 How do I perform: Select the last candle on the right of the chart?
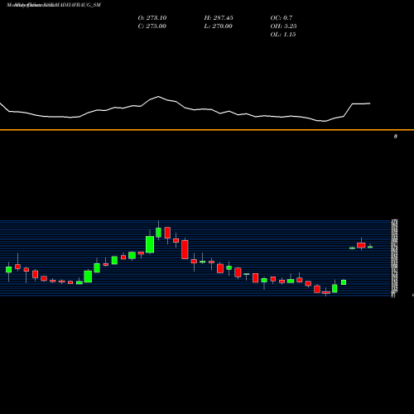pos(370,247)
